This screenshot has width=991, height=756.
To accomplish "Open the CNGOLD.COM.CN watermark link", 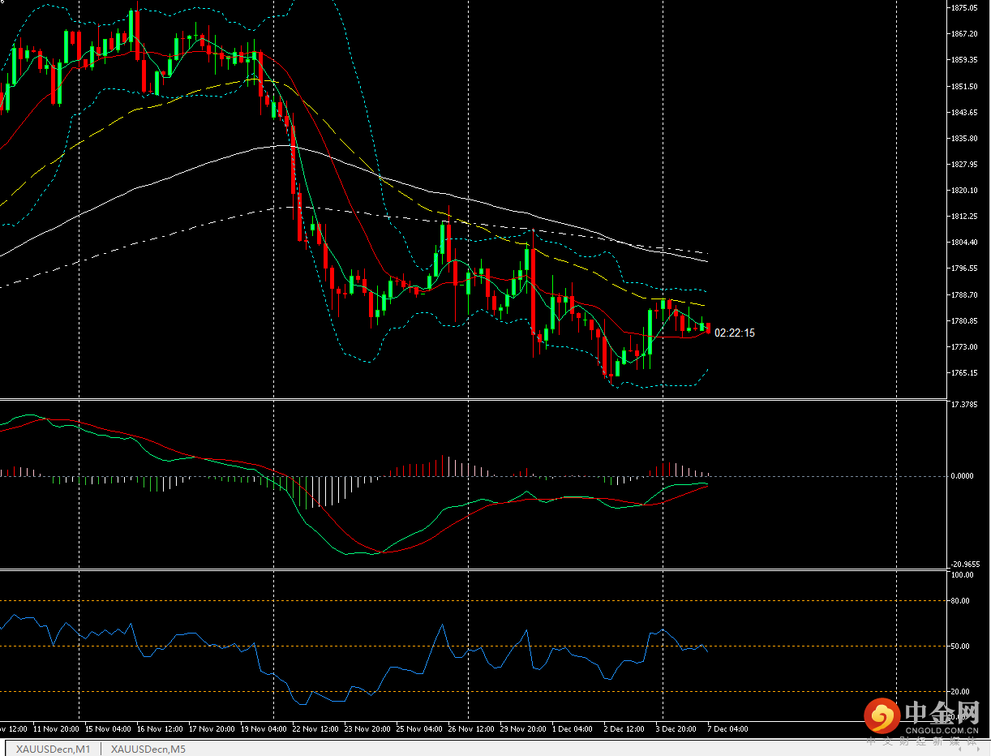I will click(x=942, y=730).
